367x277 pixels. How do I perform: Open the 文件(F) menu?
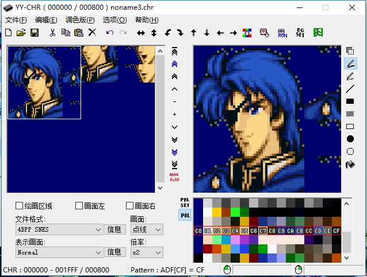[x=16, y=20]
